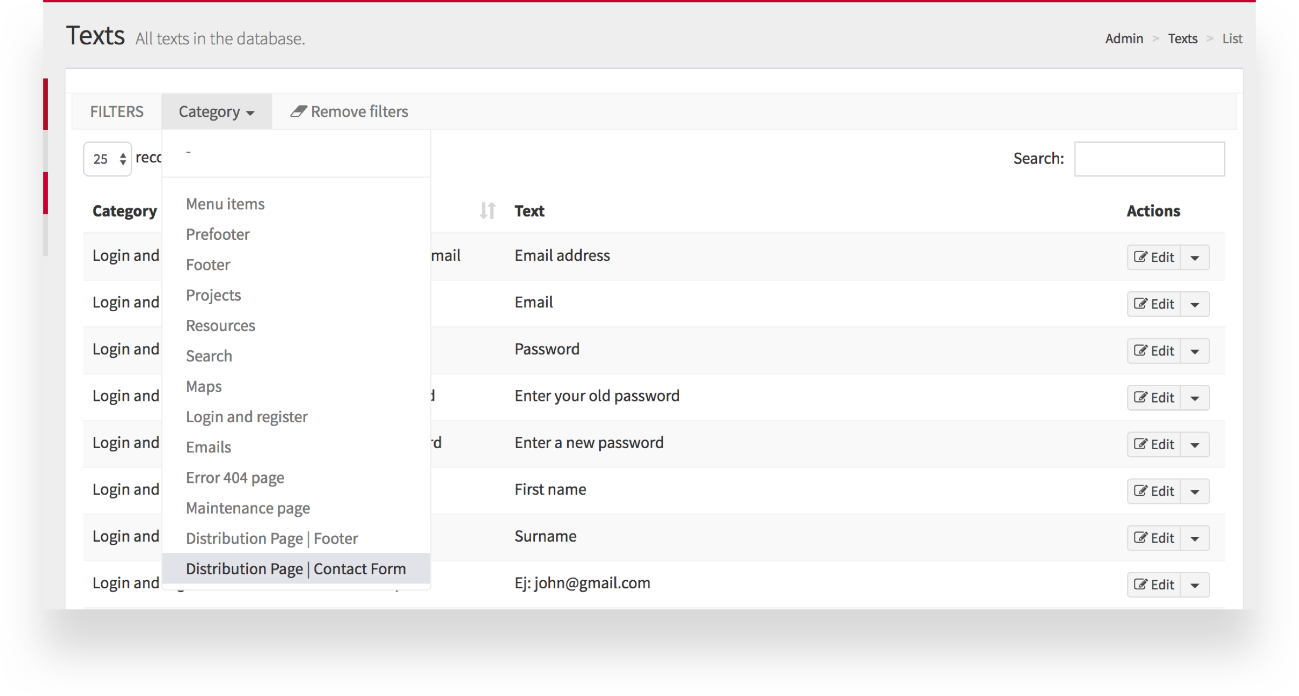
Task: Open Texts breadcrumb link
Action: click(x=1182, y=38)
